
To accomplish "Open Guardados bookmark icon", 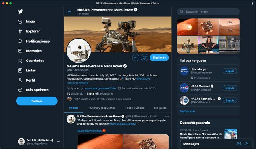I will 20,61.
